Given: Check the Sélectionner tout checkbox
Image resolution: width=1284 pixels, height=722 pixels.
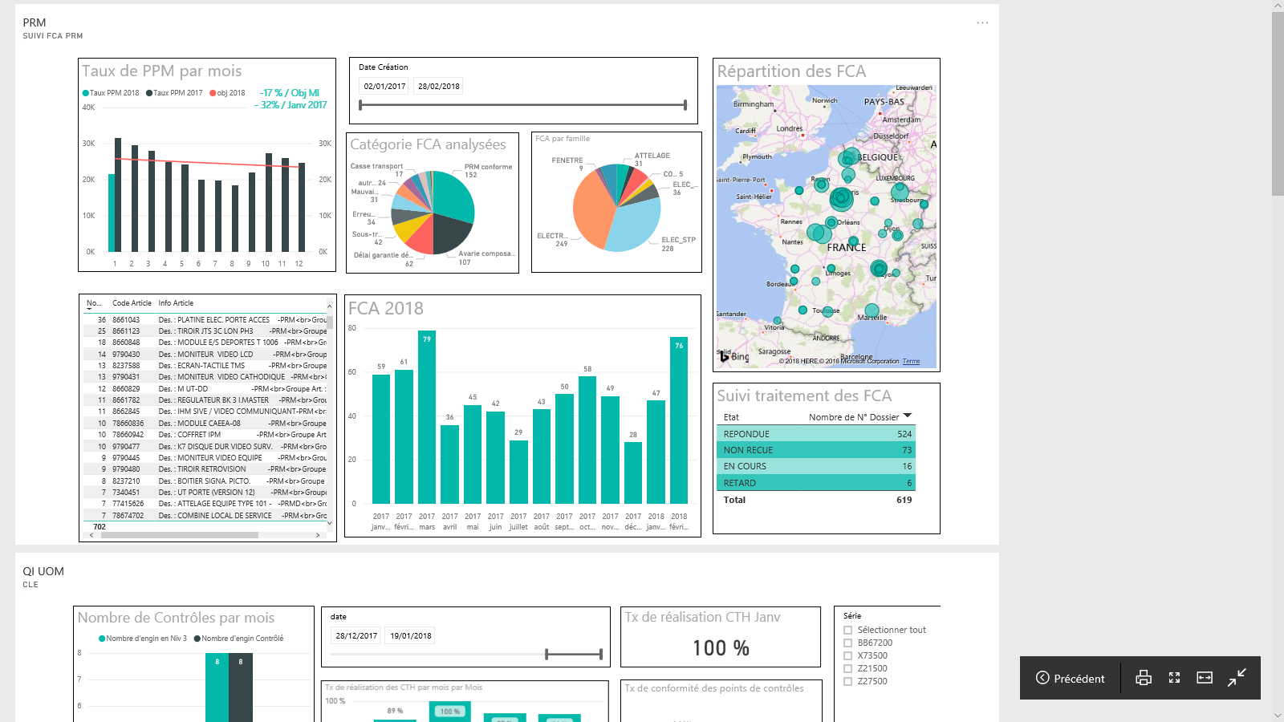Looking at the screenshot, I should coord(847,631).
